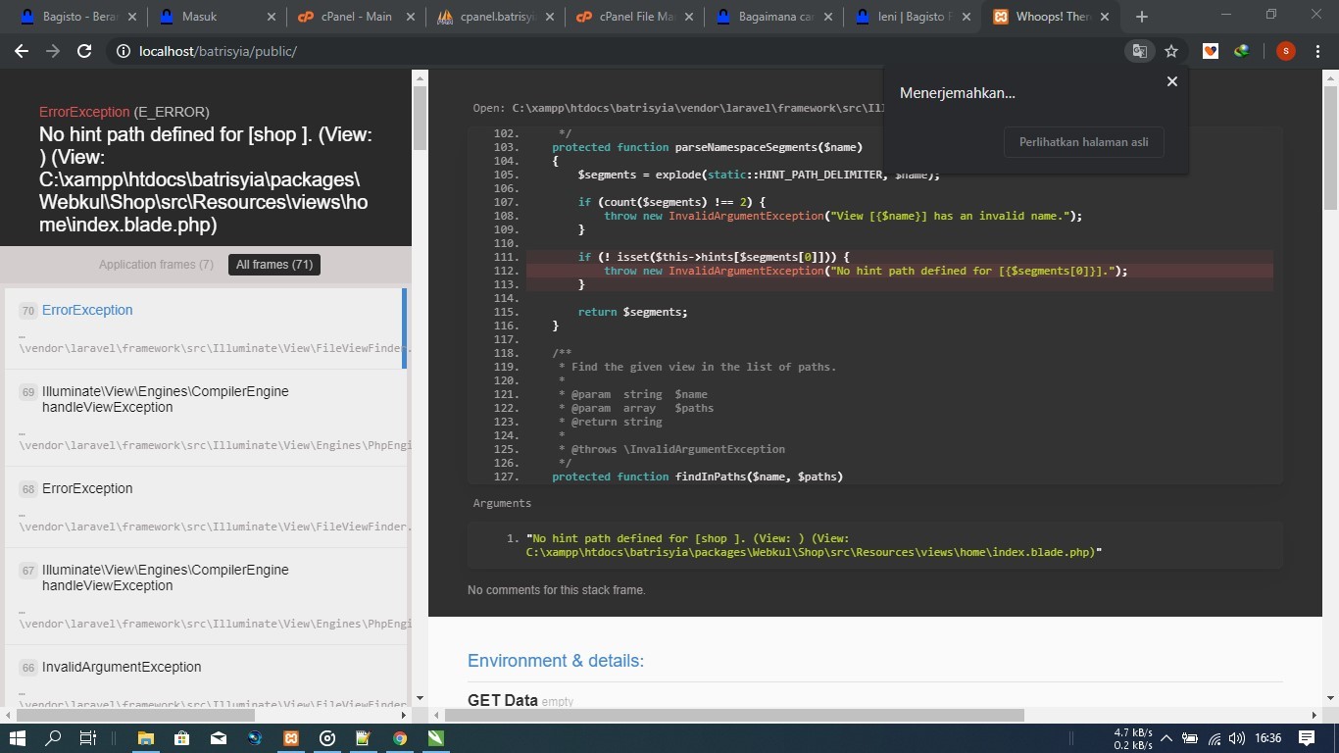Show hidden system tray icons
The image size is (1339, 753).
tap(1166, 738)
